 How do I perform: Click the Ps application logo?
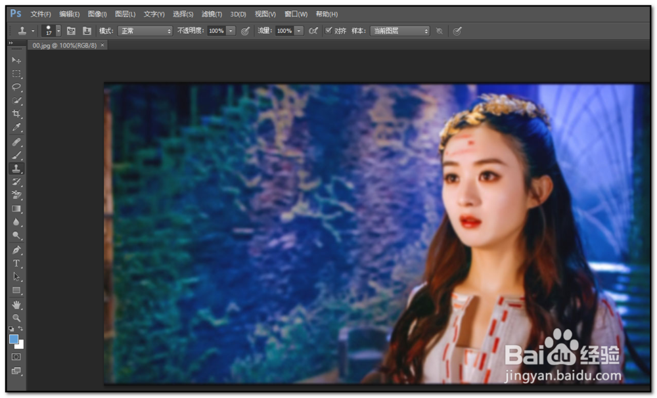16,13
